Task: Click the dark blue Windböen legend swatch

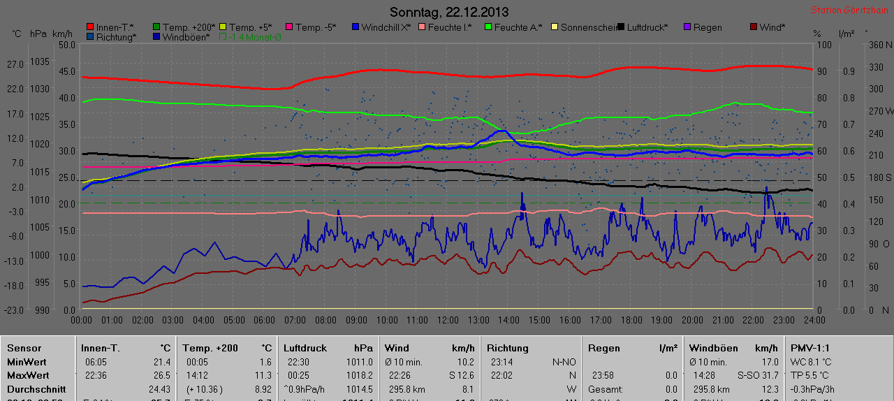Action: 156,37
